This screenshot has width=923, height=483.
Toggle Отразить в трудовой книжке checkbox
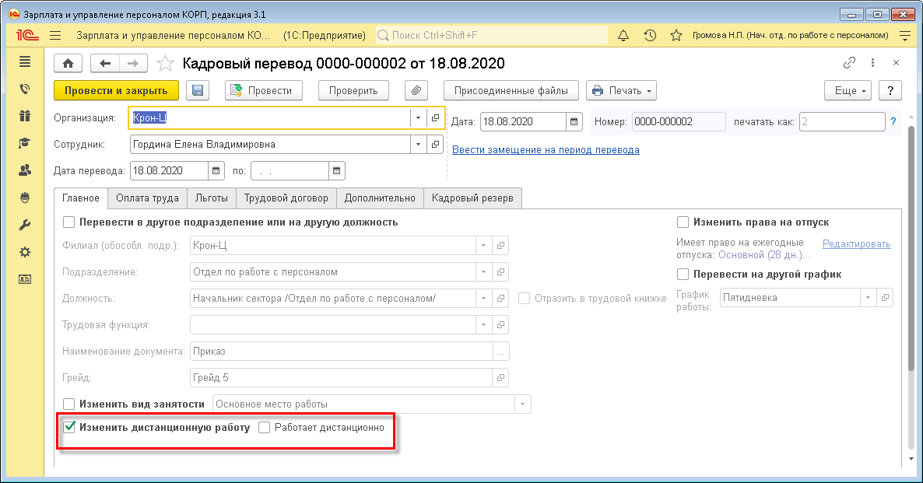[x=524, y=298]
